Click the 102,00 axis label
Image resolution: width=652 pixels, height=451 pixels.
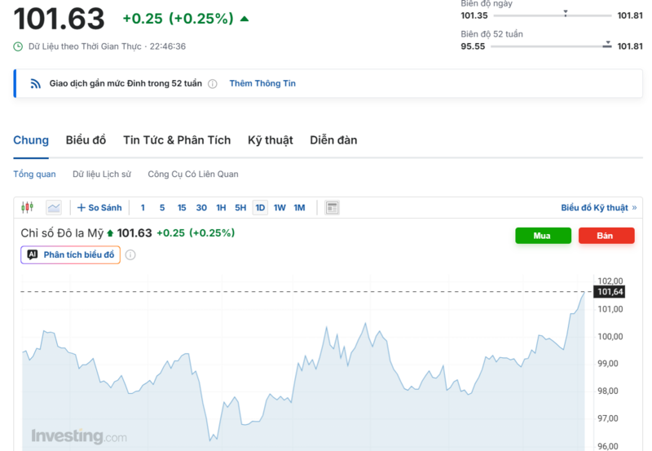point(610,281)
